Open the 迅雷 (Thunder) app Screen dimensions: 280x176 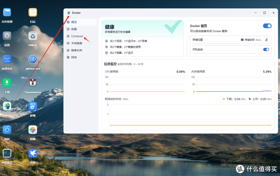tap(33, 153)
